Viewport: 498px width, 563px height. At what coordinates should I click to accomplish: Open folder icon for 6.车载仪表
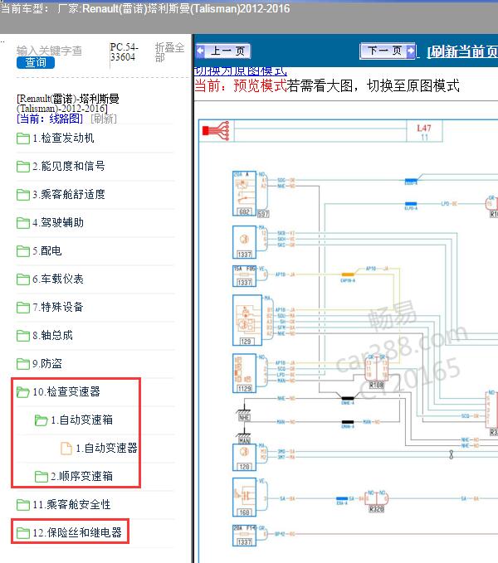pos(23,279)
